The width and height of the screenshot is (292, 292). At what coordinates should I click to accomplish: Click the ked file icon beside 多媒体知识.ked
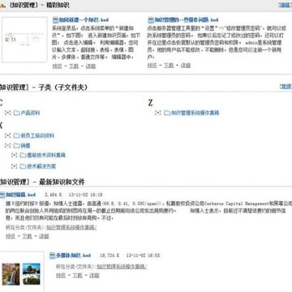(x=52, y=255)
